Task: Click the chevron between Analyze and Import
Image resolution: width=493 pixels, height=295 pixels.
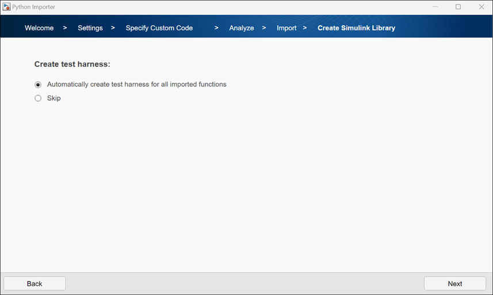Action: [x=264, y=28]
